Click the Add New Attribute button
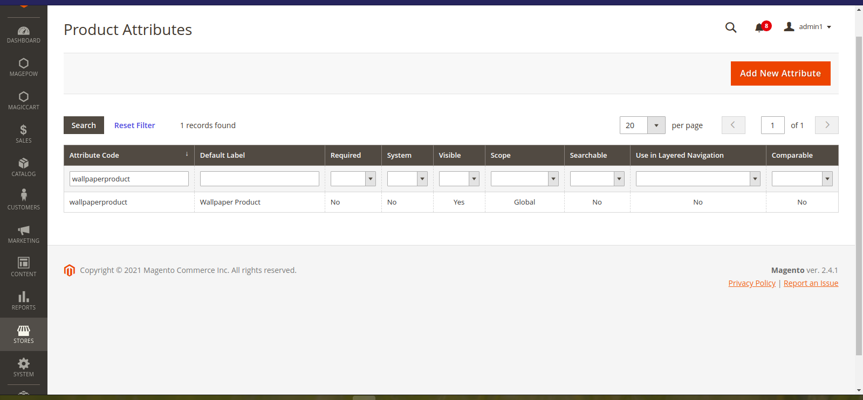863x400 pixels. 780,73
